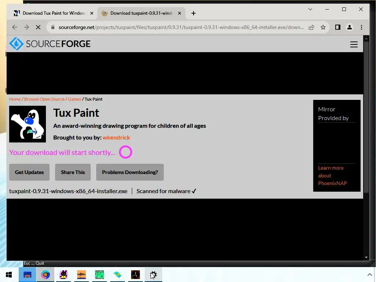Screen dimensions: 376x282
Task: Click the SourceForge logo
Action: pos(50,44)
